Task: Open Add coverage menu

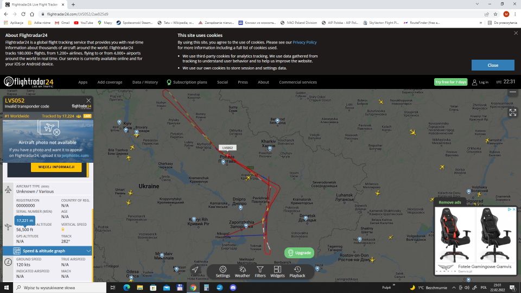Action: (110, 82)
